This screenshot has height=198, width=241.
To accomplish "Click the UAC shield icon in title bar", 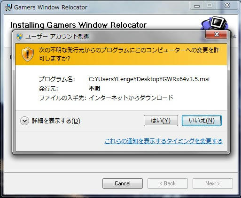I will pos(19,37).
